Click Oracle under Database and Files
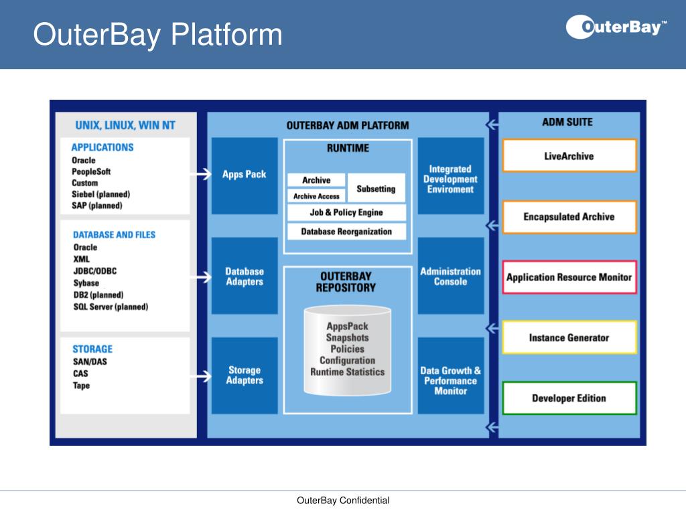This screenshot has height=514, width=686. pos(85,248)
